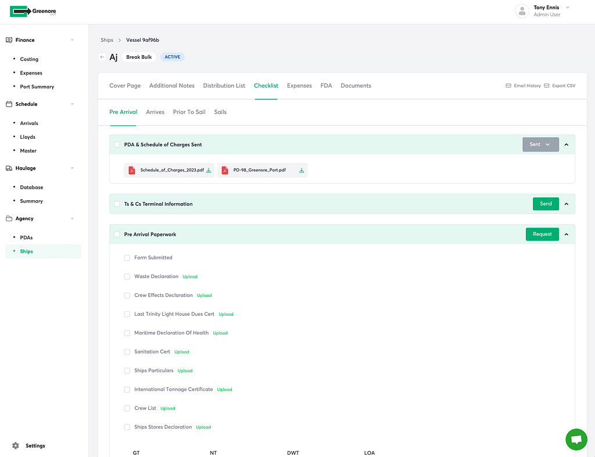Select the Prior To Sail sub-tab
Screen dimensions: 595x457
[189, 112]
